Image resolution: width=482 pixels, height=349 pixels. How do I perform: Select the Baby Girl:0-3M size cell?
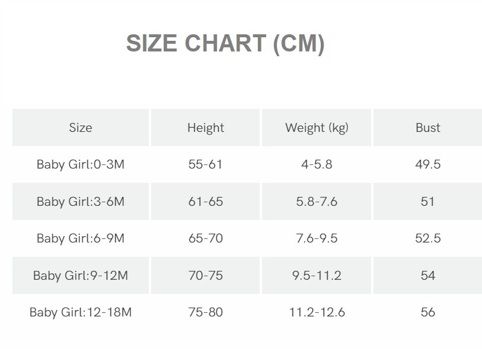[x=81, y=164]
